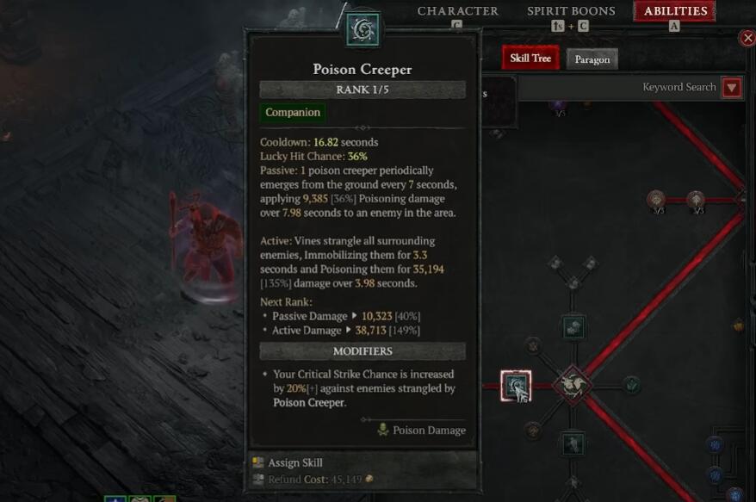
Task: Select the round passive node lower-left of diamond
Action: click(533, 430)
